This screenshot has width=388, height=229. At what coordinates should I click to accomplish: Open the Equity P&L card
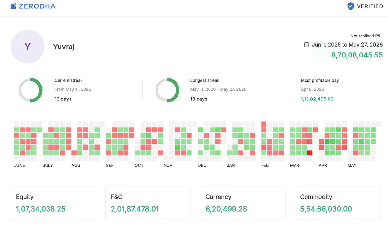(53, 203)
